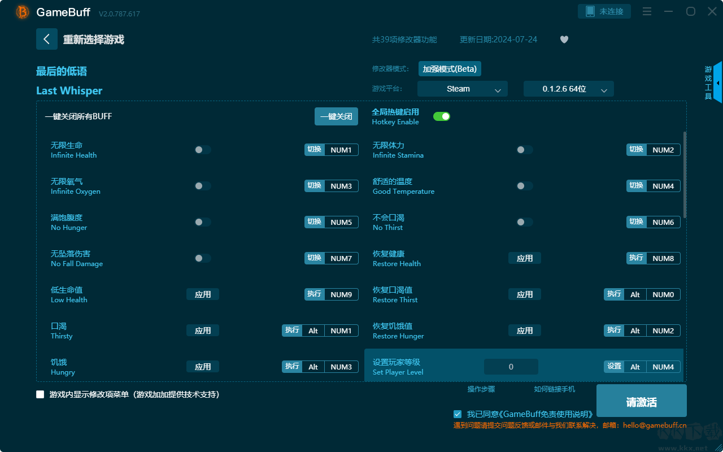Open the how to link phone link
Screen dimensions: 723x452
(554, 389)
